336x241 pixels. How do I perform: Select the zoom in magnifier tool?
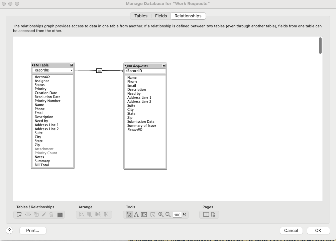point(160,215)
